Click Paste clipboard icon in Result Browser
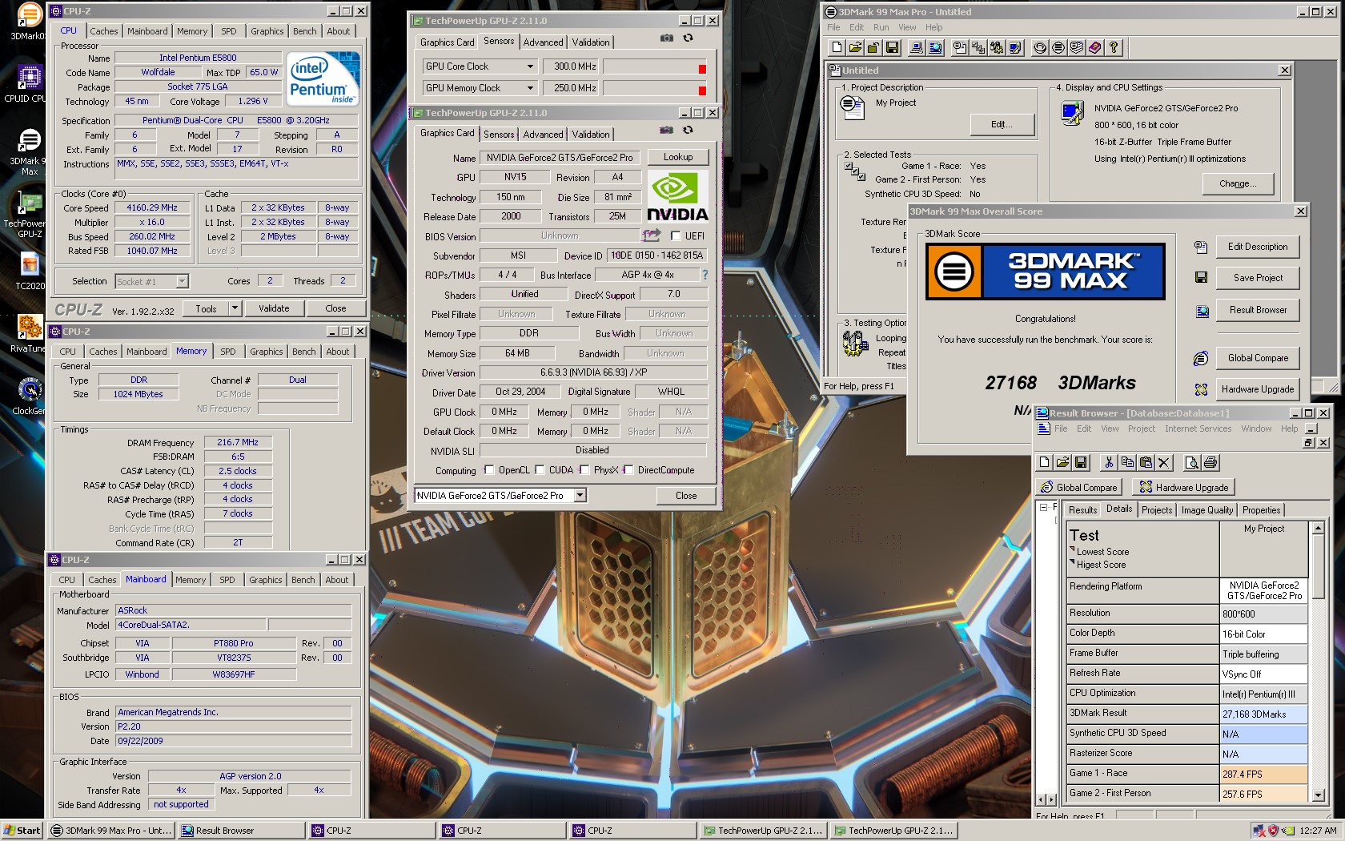The width and height of the screenshot is (1345, 841). [x=1146, y=462]
